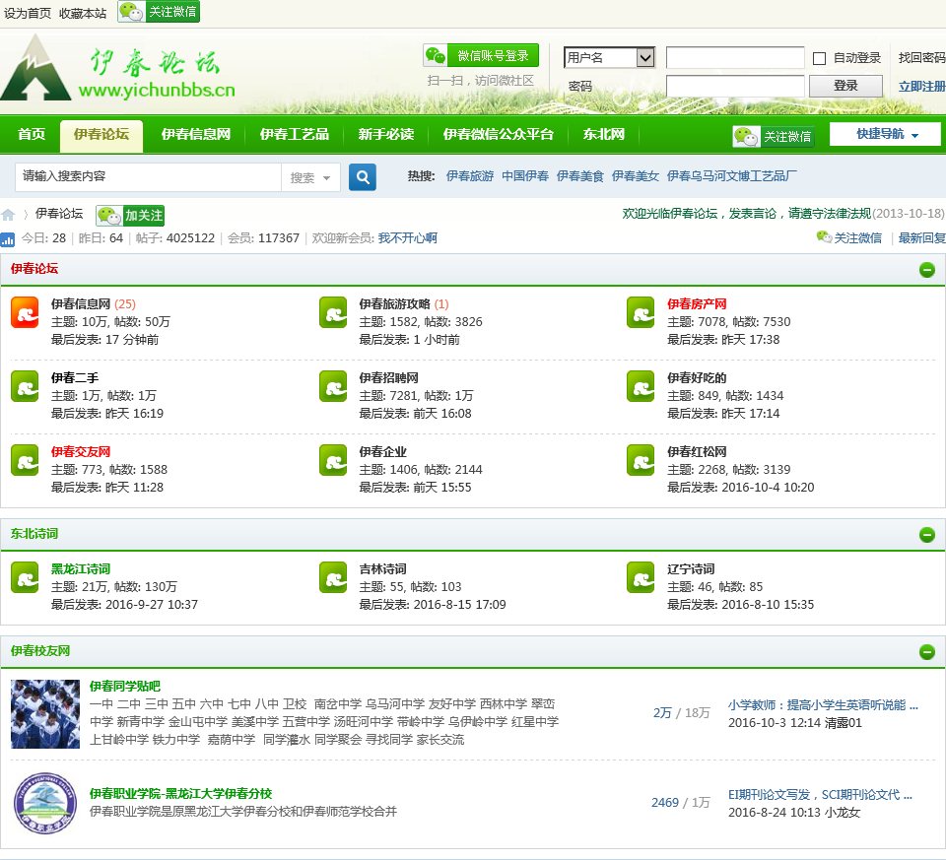
Task: Open the 东北网 nav item
Action: point(603,134)
